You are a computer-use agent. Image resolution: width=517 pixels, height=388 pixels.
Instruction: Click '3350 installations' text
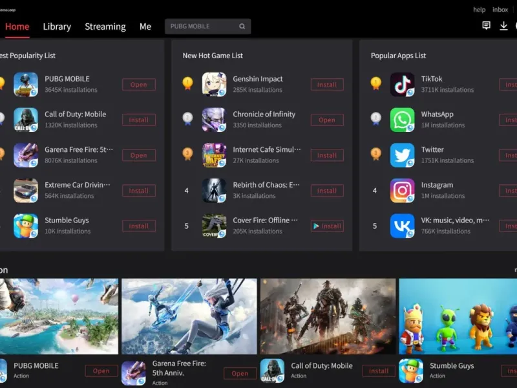pyautogui.click(x=257, y=125)
